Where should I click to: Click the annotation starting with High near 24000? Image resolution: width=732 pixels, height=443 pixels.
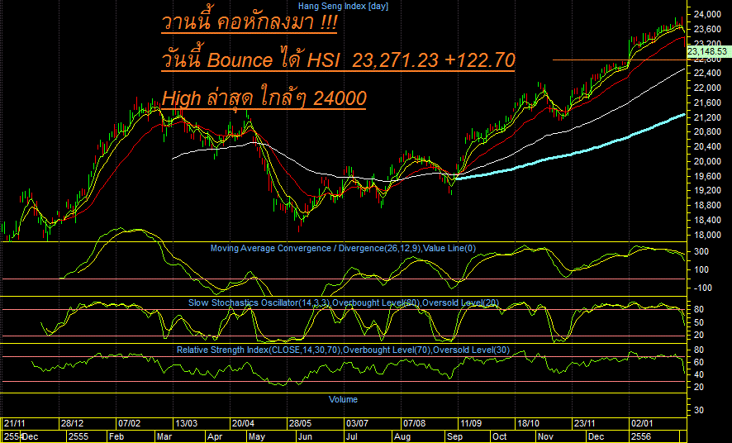pyautogui.click(x=264, y=98)
